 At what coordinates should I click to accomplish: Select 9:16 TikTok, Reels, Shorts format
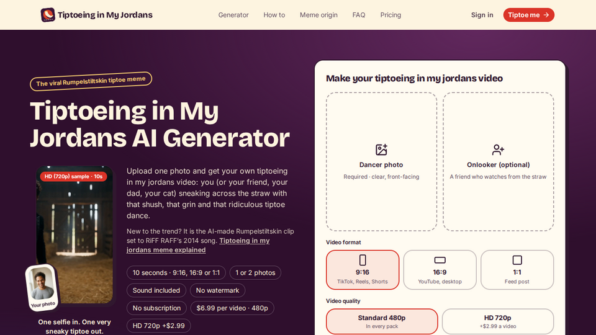363,270
